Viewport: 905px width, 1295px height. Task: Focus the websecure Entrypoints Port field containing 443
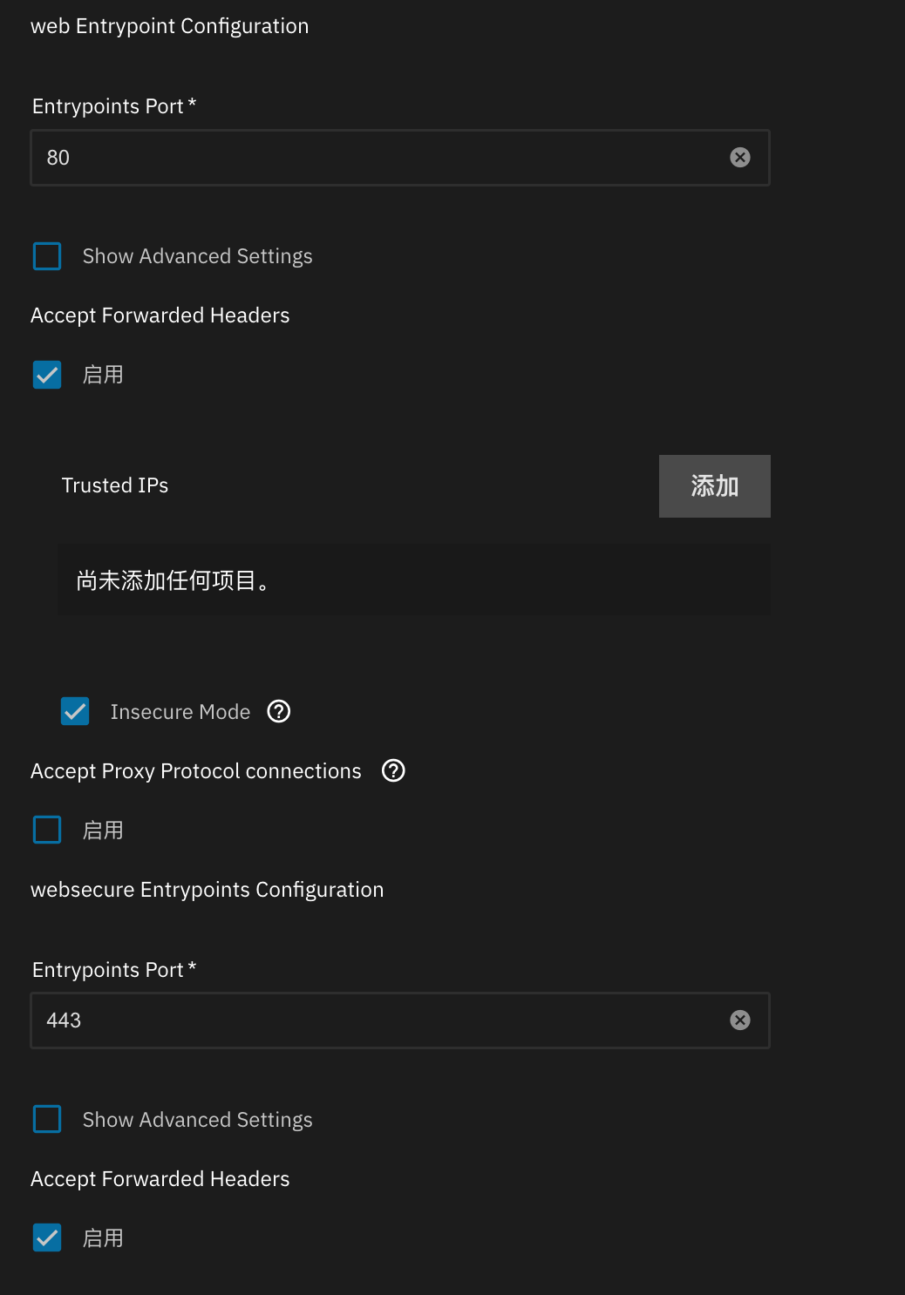[375, 1020]
